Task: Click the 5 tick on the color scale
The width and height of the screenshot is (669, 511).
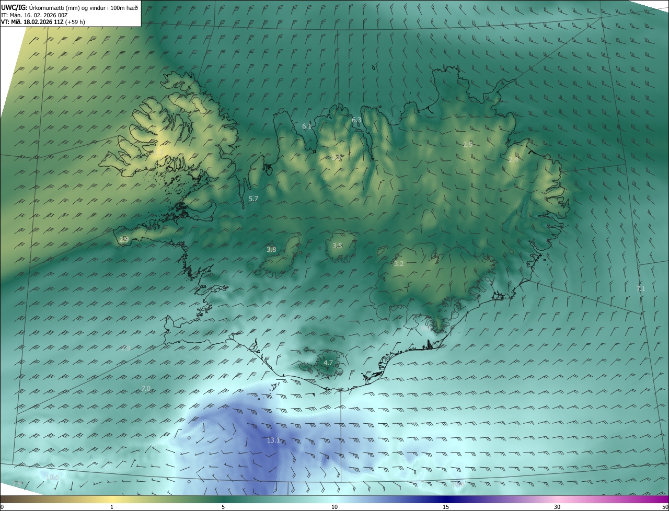Action: 223,507
